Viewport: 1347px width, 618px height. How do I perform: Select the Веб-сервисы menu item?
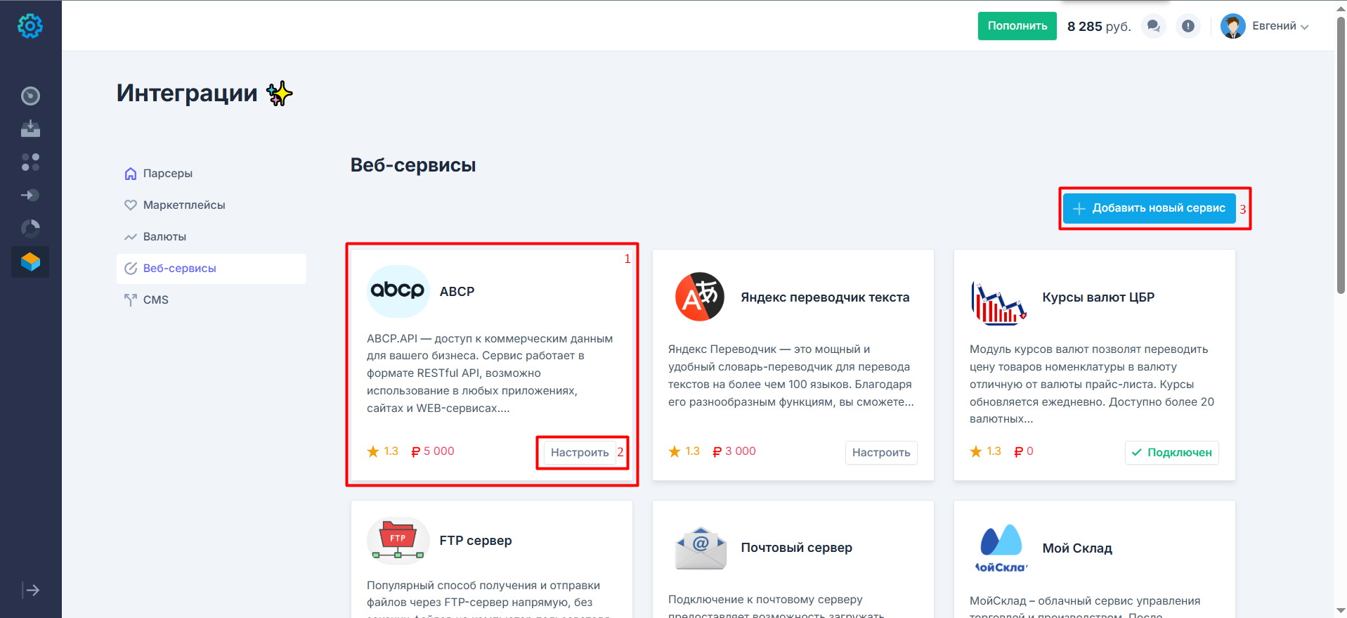(x=212, y=269)
